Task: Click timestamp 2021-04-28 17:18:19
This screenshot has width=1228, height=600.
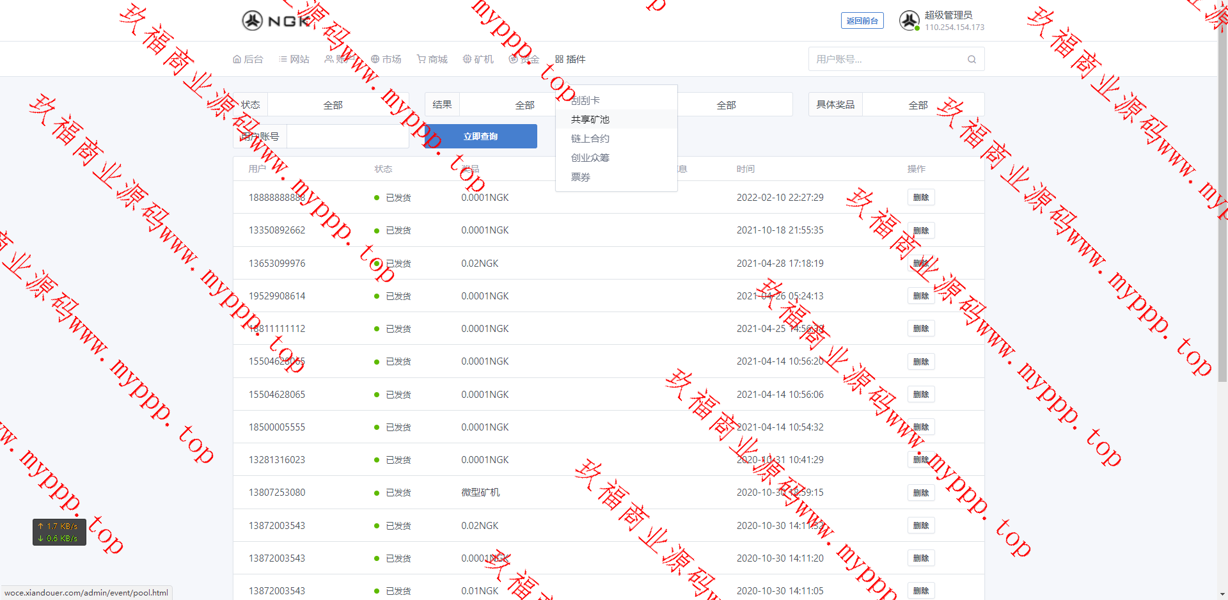Action: pyautogui.click(x=780, y=264)
